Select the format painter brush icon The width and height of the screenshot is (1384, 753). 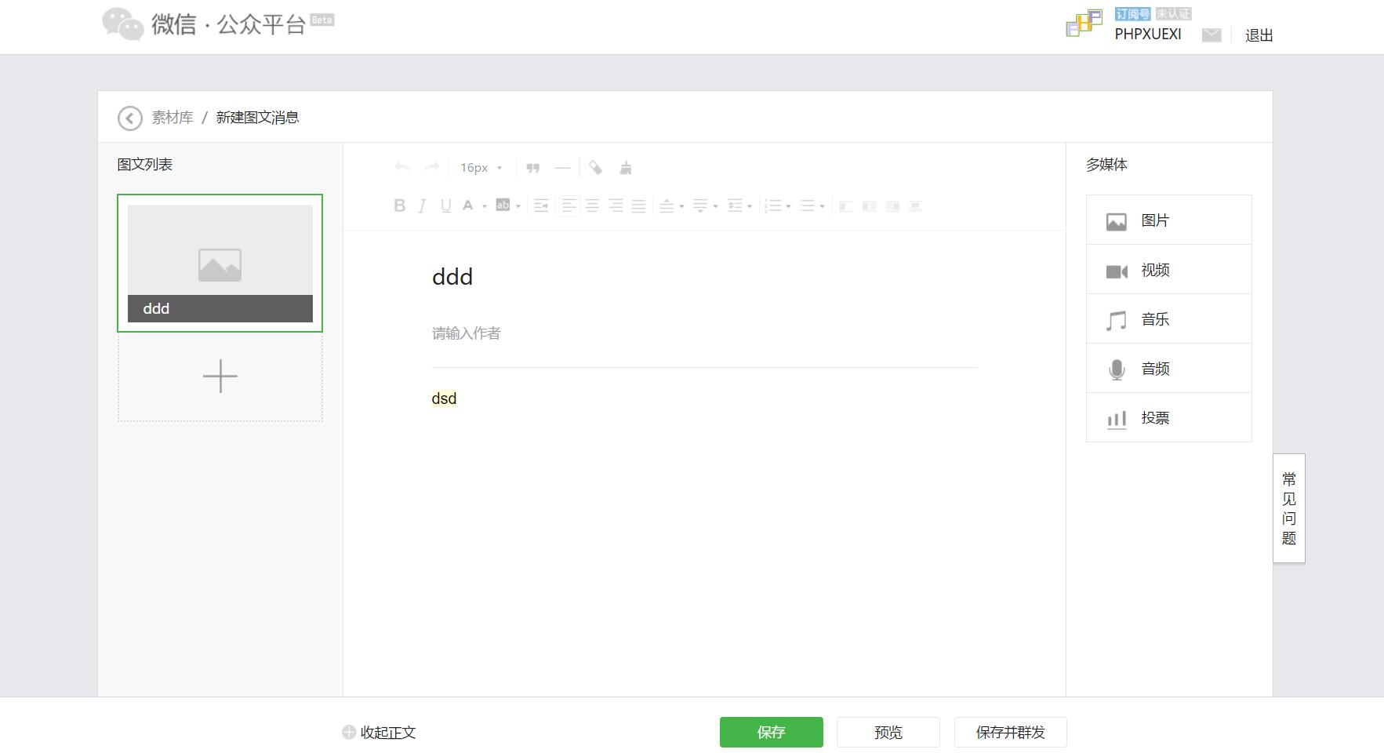pos(626,167)
